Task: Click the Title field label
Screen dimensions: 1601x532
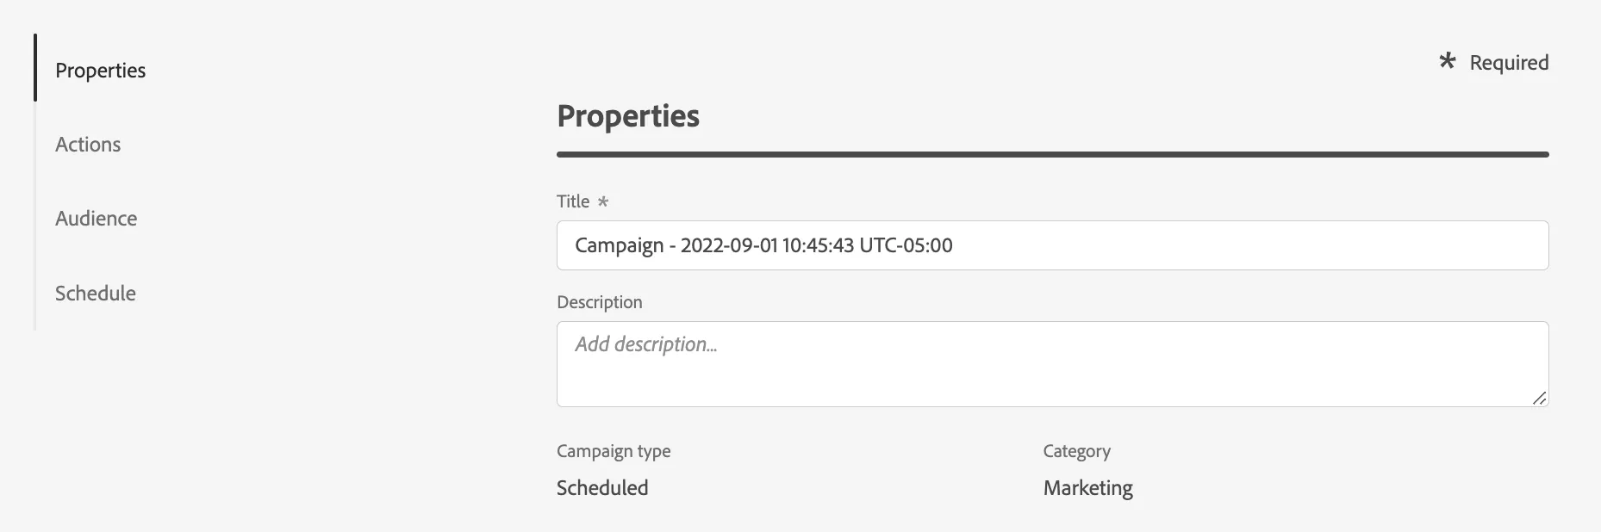Action: click(573, 201)
